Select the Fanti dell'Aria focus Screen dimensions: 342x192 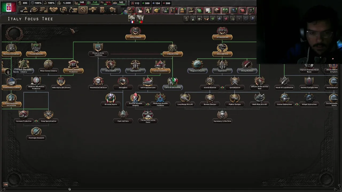tap(123, 117)
